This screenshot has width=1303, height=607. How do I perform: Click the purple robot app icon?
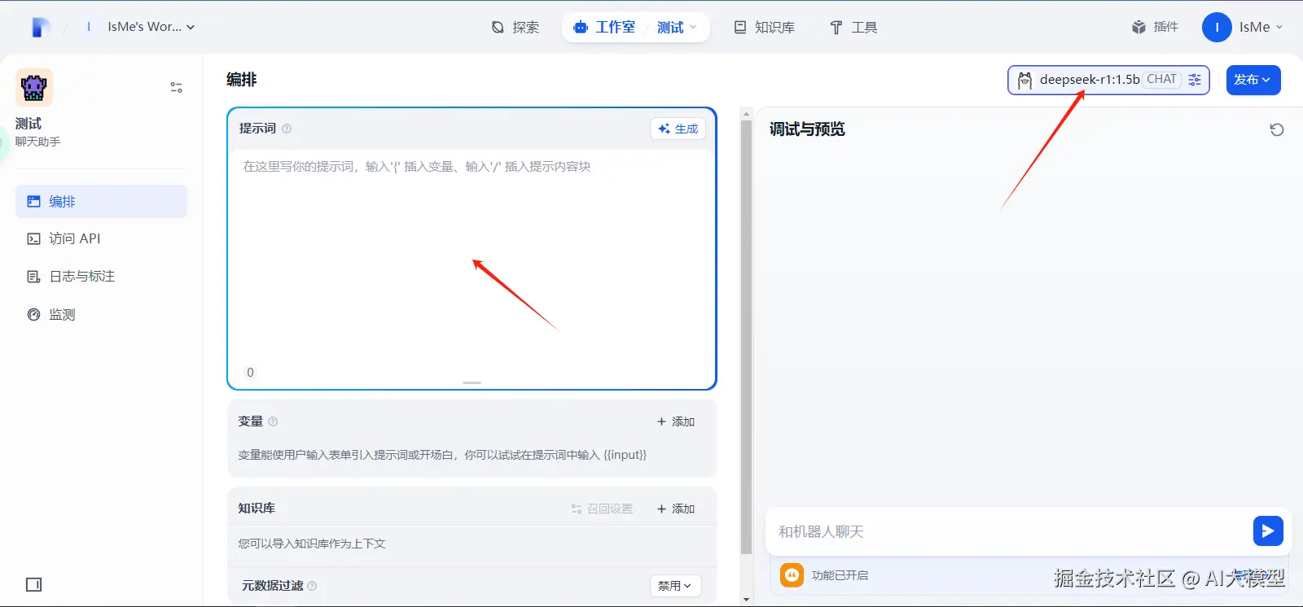pyautogui.click(x=34, y=88)
